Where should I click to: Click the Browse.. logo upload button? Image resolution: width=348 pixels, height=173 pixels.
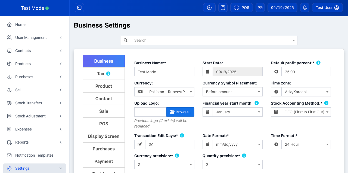(180, 112)
